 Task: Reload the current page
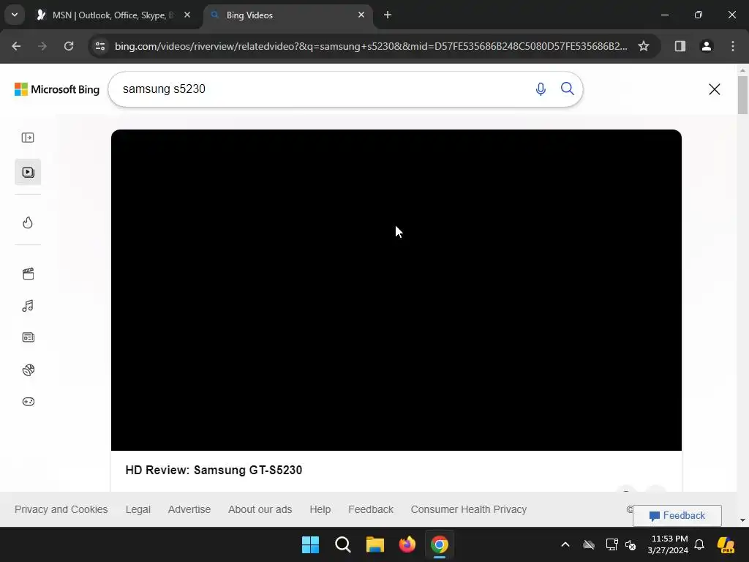pos(69,46)
